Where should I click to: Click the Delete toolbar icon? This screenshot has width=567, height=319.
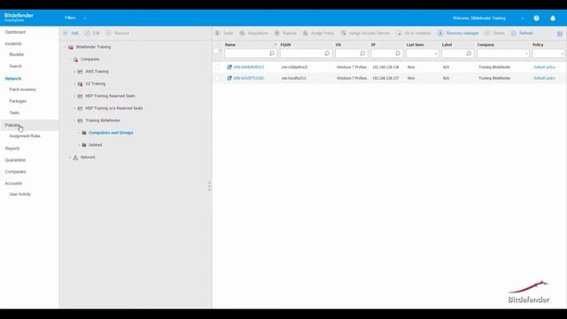(487, 33)
